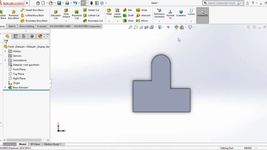The image size is (267, 150).
Task: Expand the Boss-Extrude1 feature node
Action: point(5,87)
